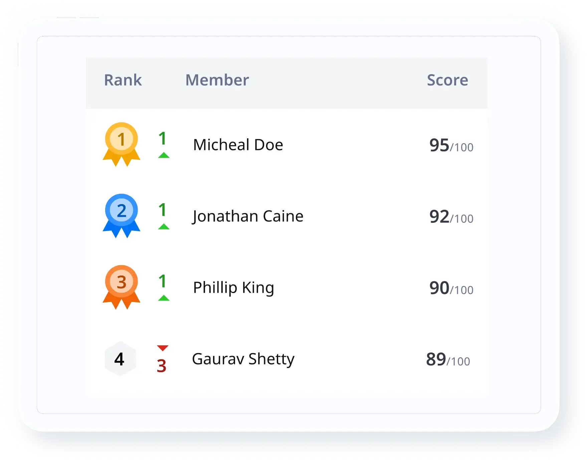The width and height of the screenshot is (587, 461).
Task: Click green up arrow beside Micheal Doe
Action: coord(164,155)
